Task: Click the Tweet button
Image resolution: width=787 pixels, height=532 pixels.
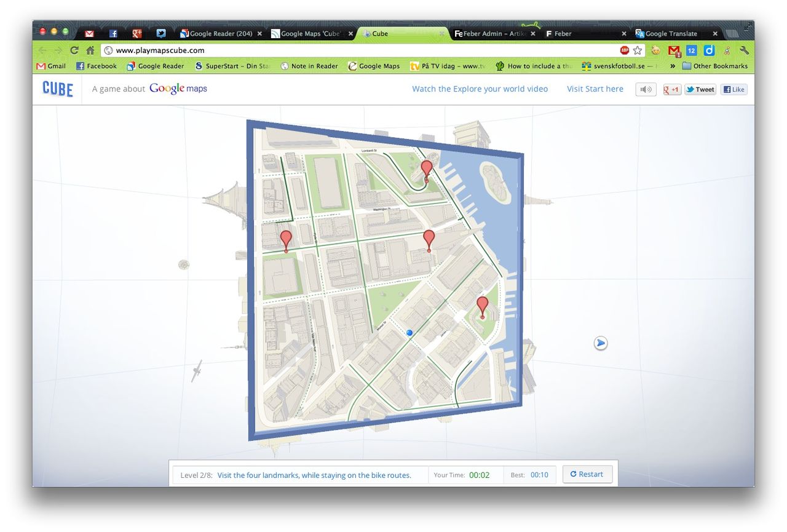Action: tap(700, 89)
